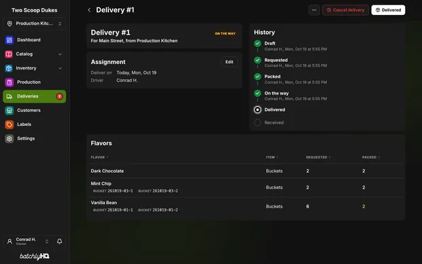Click the Two Scoop Dukes title
This screenshot has width=422, height=264.
(35, 10)
